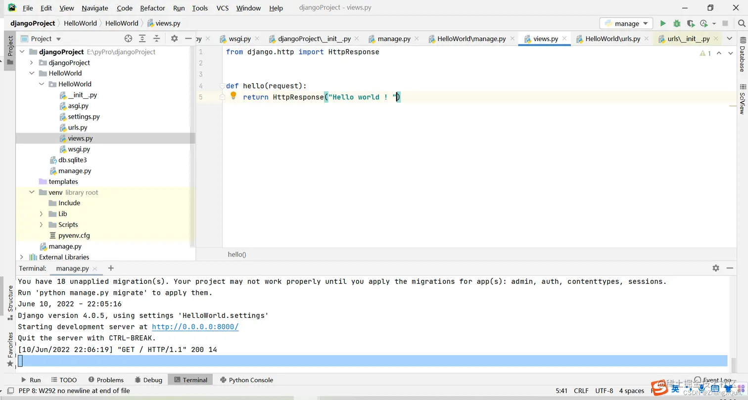Open the TODO tool tab
Image resolution: width=748 pixels, height=400 pixels.
63,380
